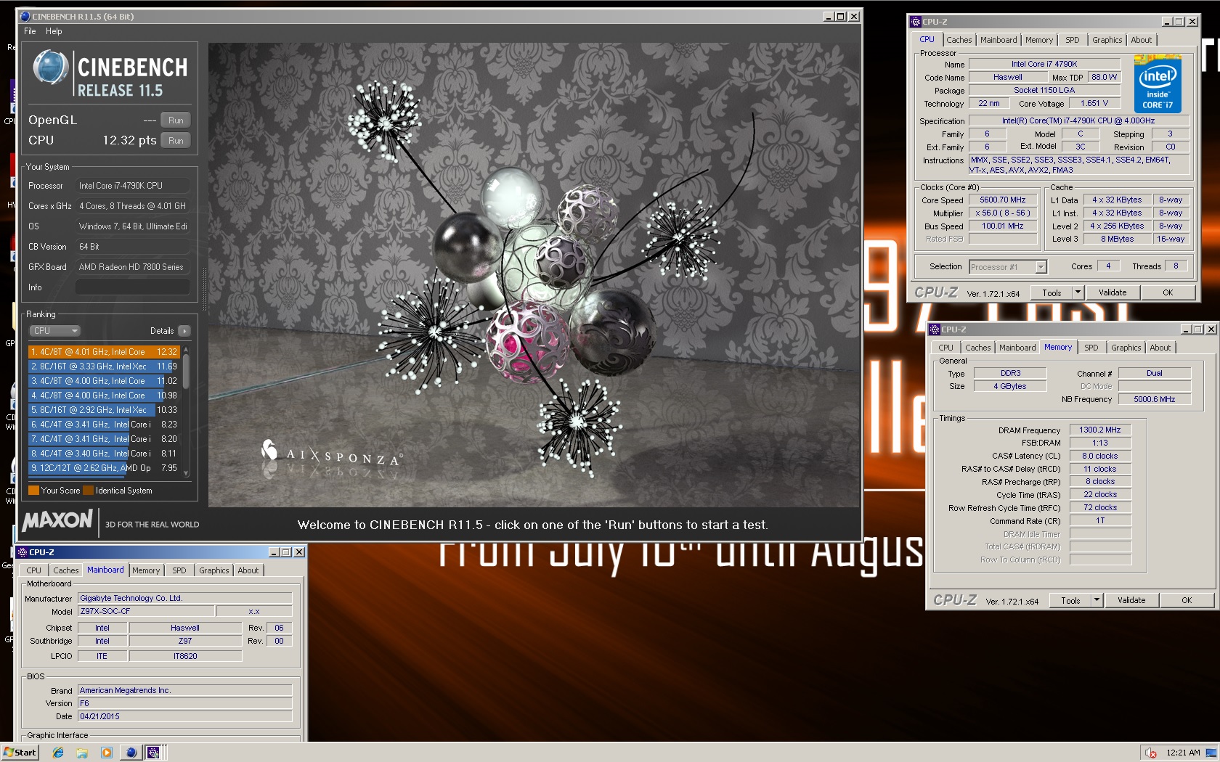Click BIOS date value 04/21/2015
Image resolution: width=1220 pixels, height=762 pixels.
185,717
